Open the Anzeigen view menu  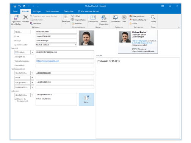point(66,19)
